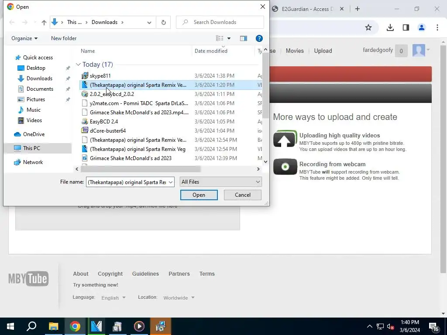The height and width of the screenshot is (335, 447).
Task: Toggle Chrome side panel icon
Action: coord(406,27)
